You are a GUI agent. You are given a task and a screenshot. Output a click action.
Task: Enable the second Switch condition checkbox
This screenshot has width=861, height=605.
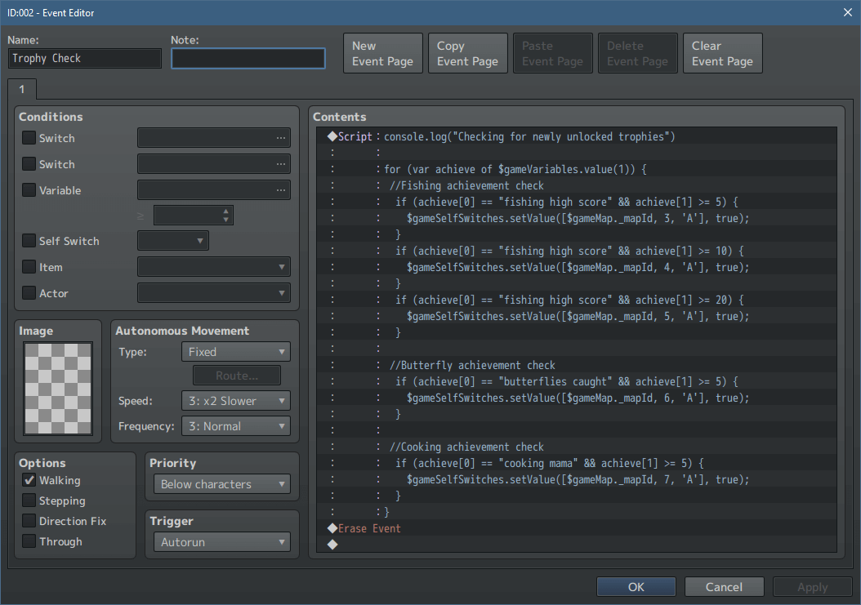tap(29, 163)
